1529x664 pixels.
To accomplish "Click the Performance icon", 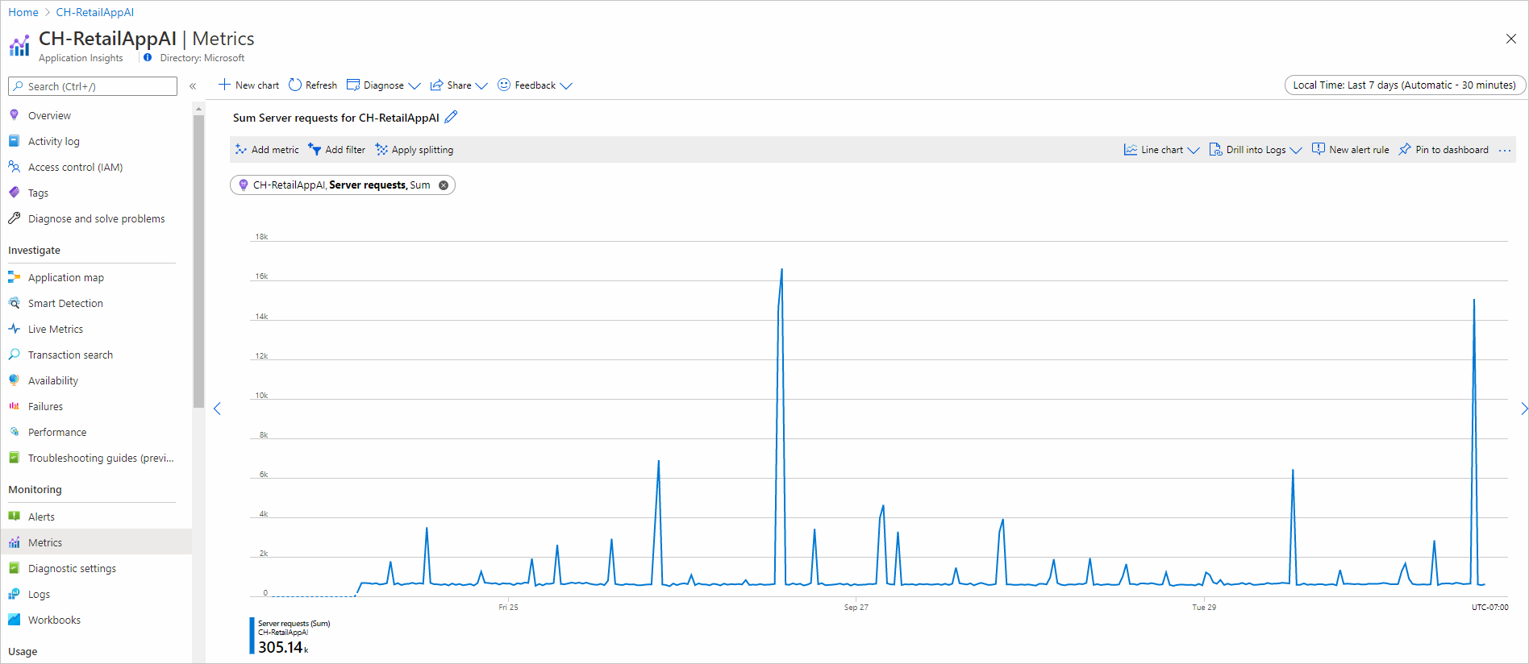I will 15,432.
